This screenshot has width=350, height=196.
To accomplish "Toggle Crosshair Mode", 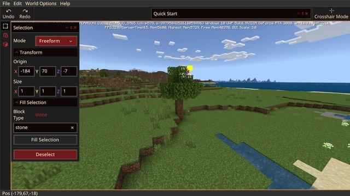I will tap(331, 14).
